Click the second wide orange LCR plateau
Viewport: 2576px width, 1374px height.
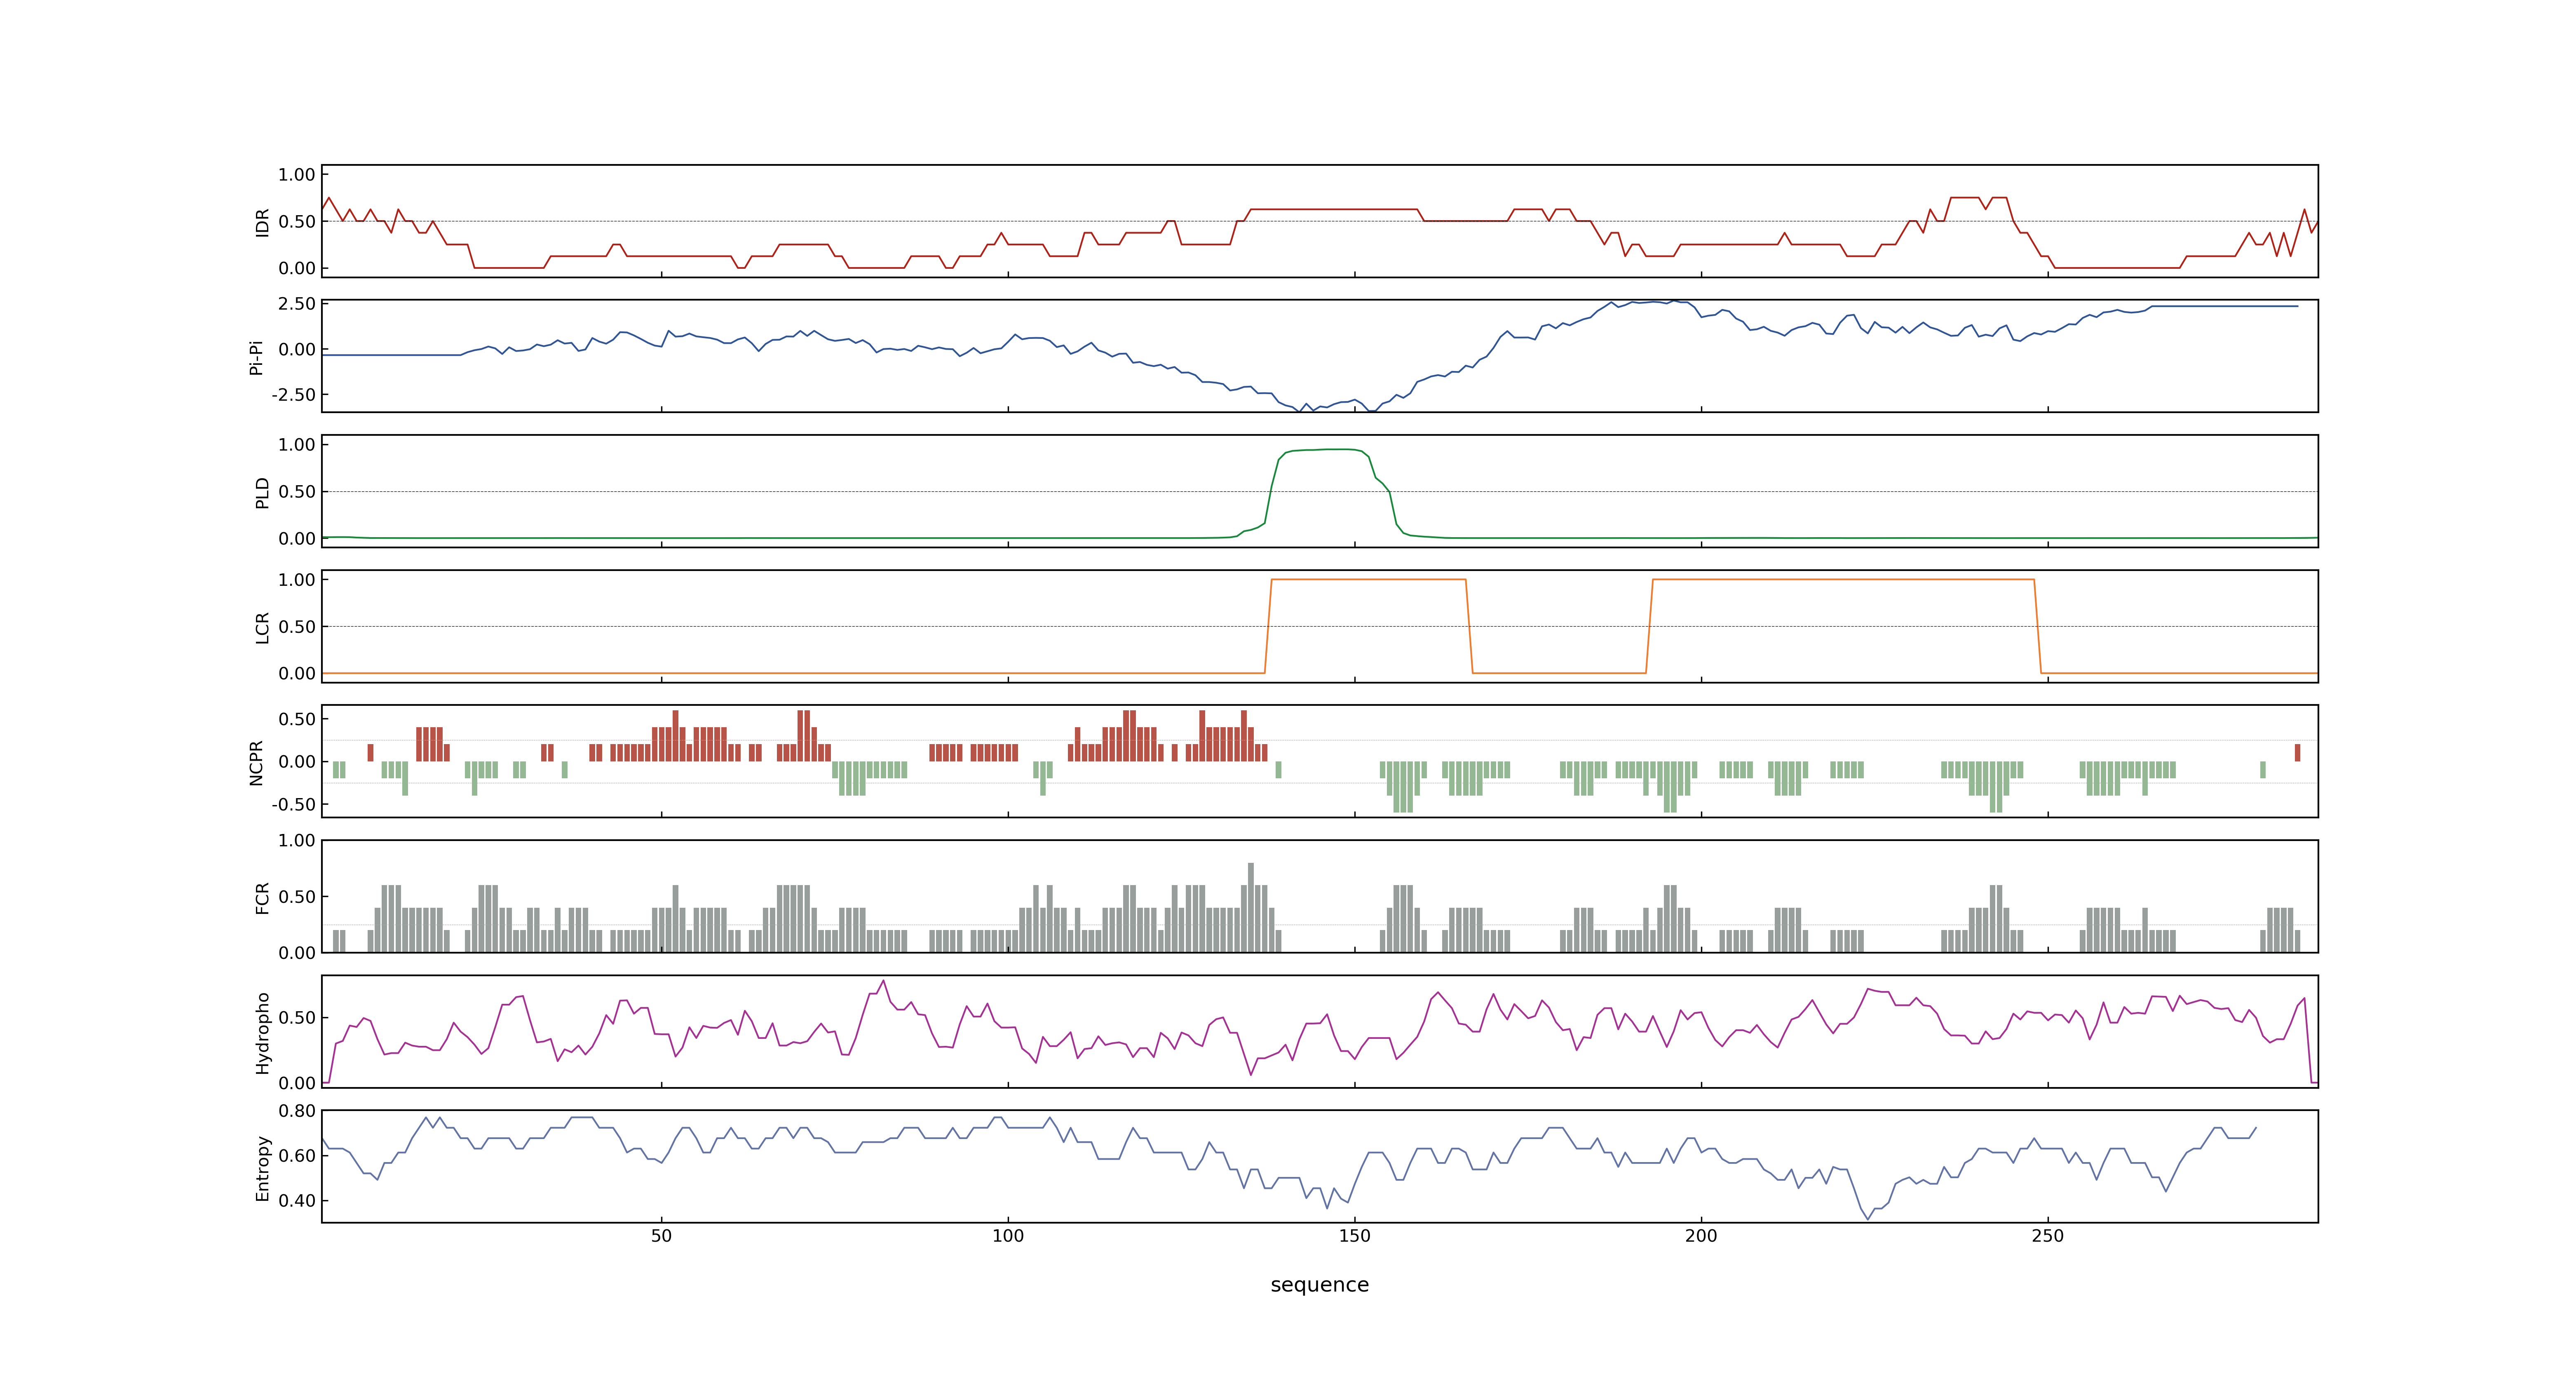(1843, 579)
